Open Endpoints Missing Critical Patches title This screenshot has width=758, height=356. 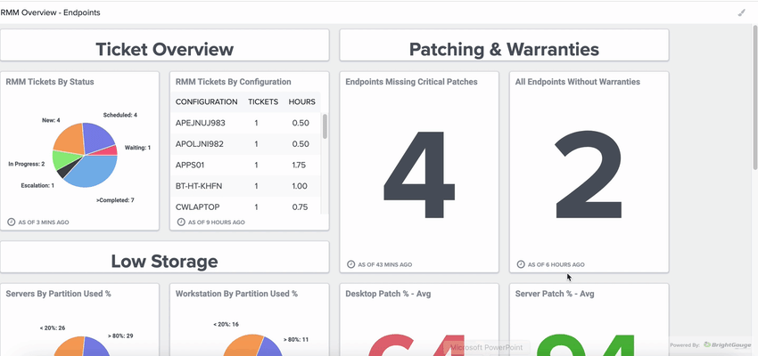point(411,82)
